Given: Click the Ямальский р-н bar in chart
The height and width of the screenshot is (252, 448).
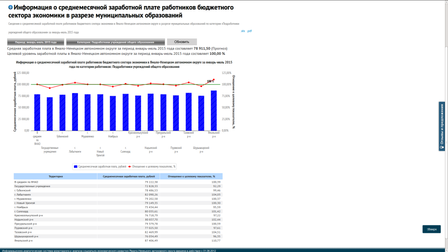Looking at the screenshot, I should click(x=214, y=111).
